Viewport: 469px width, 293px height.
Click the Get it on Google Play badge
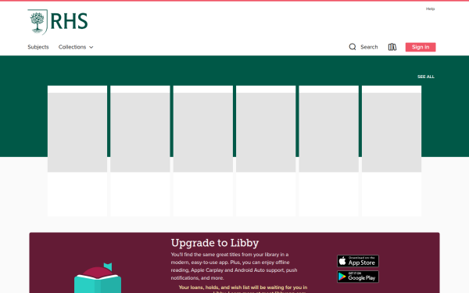(x=358, y=277)
